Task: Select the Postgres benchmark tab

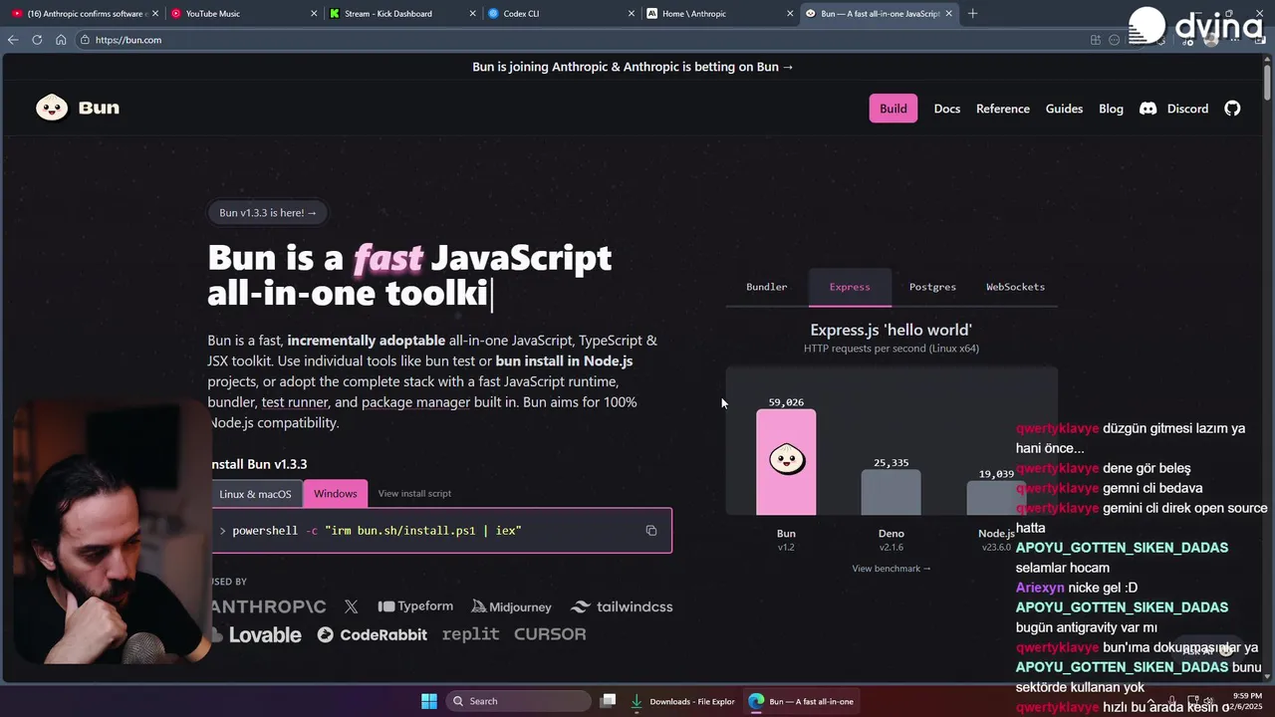Action: (x=932, y=287)
